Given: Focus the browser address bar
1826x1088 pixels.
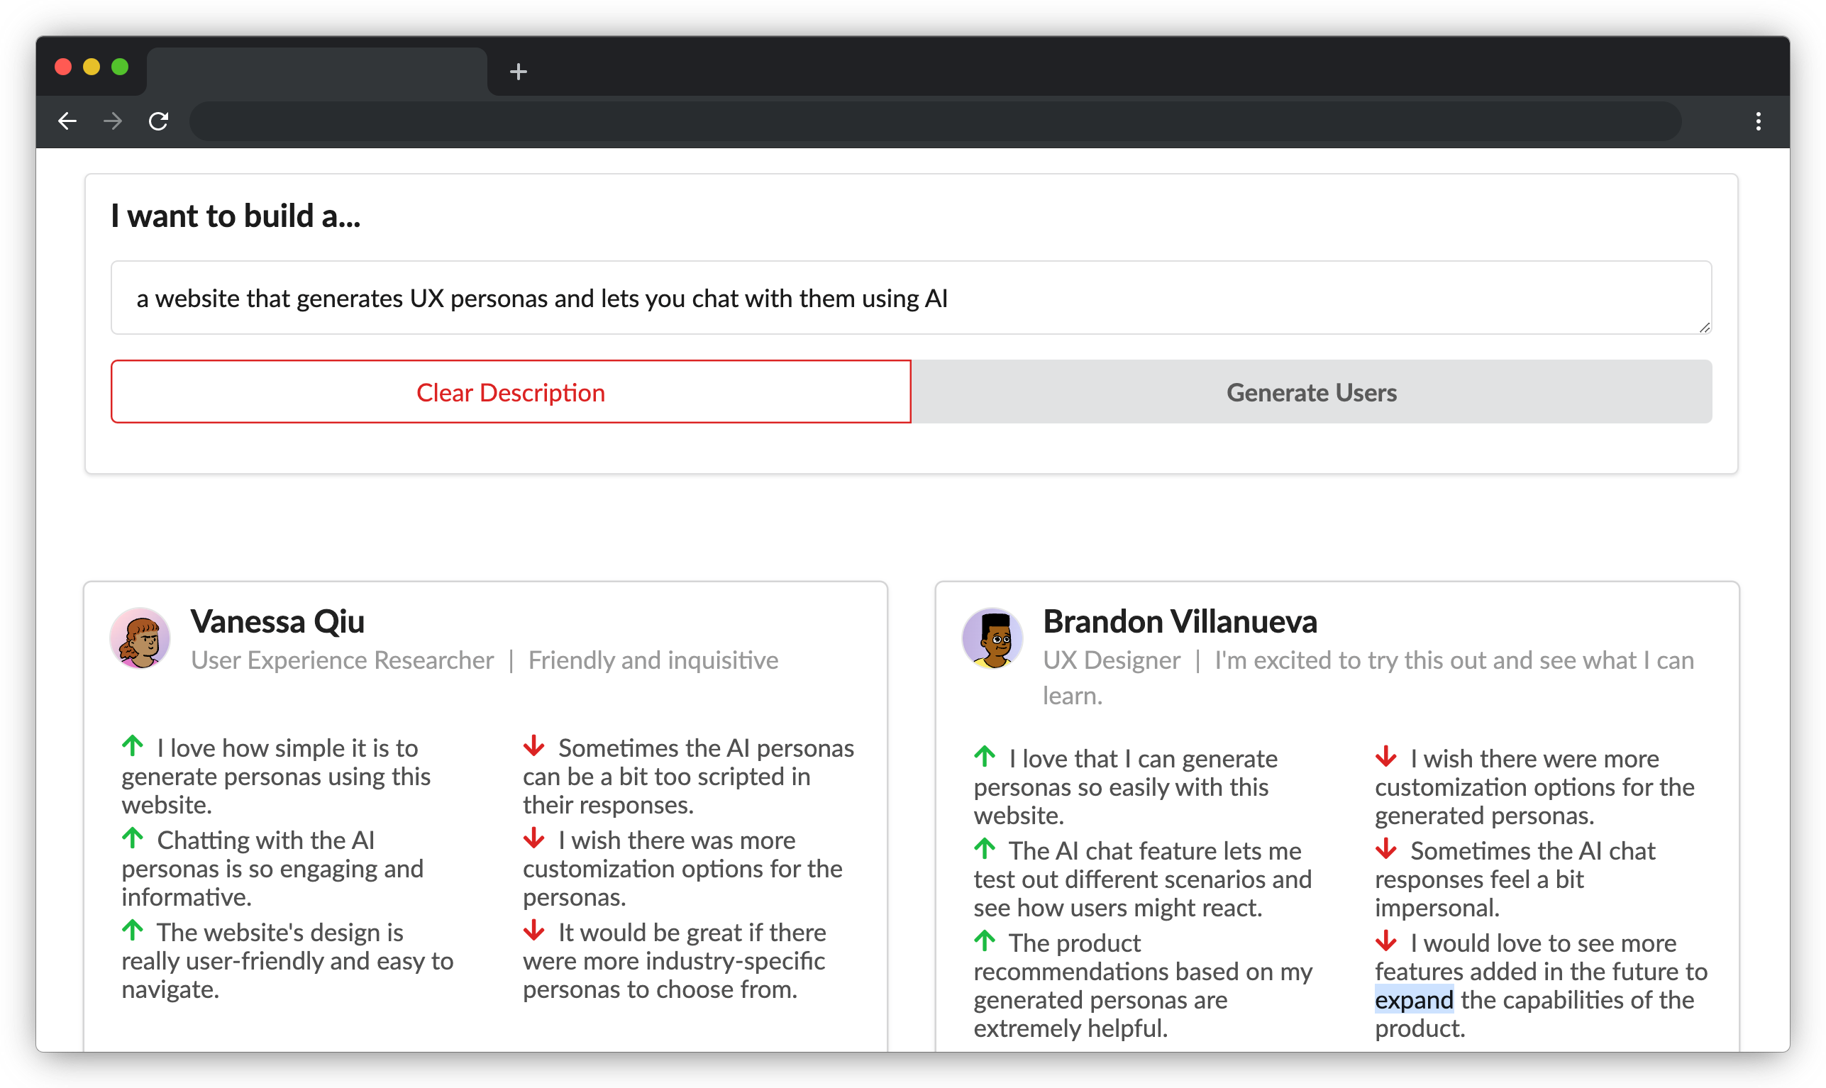Looking at the screenshot, I should tap(935, 121).
